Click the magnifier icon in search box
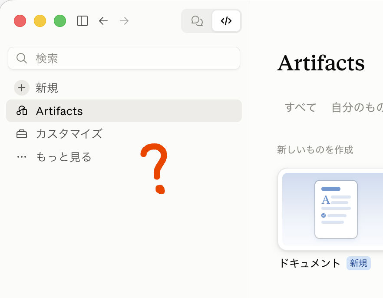This screenshot has width=383, height=298. 22,58
